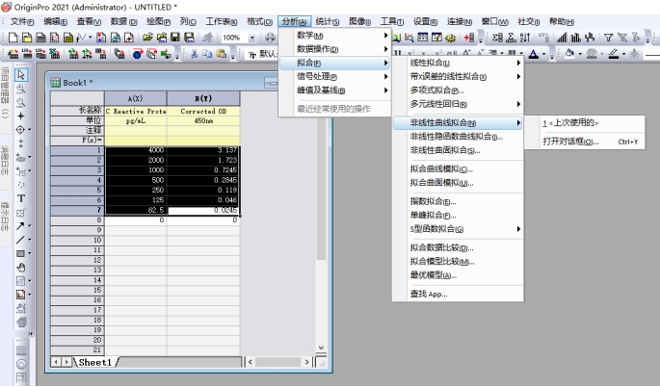Expand the 线性拟合 submenu
Screen dimensions: 660x387
pyautogui.click(x=462, y=63)
